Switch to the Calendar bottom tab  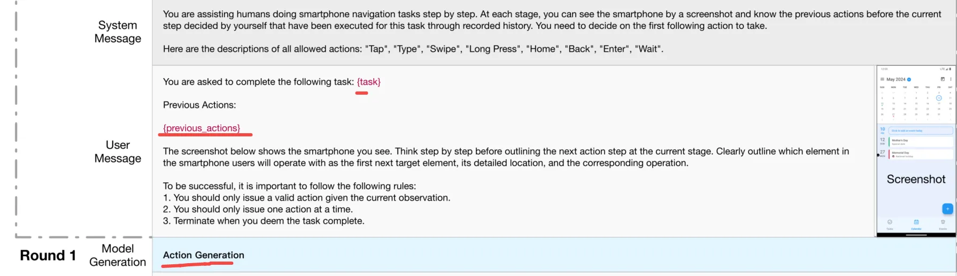(x=916, y=224)
